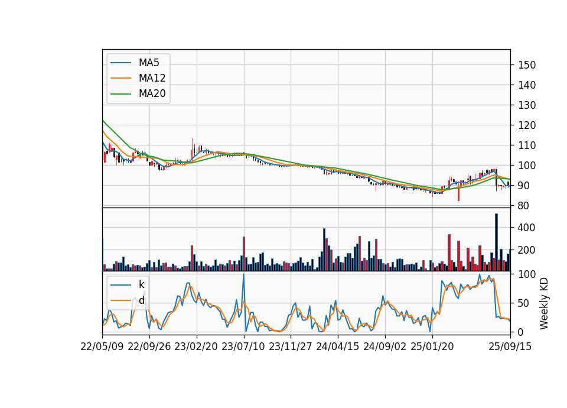Click the 150 price axis label
This screenshot has height=408, width=567.
527,65
